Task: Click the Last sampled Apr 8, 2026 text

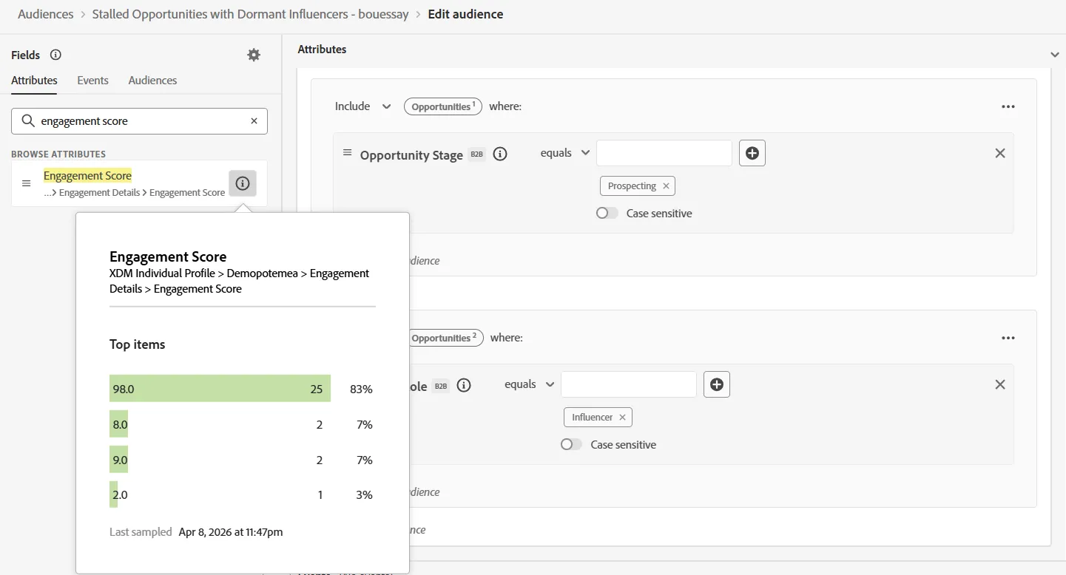Action: (x=196, y=532)
